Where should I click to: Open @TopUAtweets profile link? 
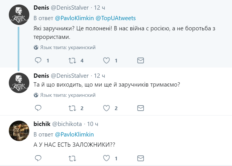[x=116, y=18]
